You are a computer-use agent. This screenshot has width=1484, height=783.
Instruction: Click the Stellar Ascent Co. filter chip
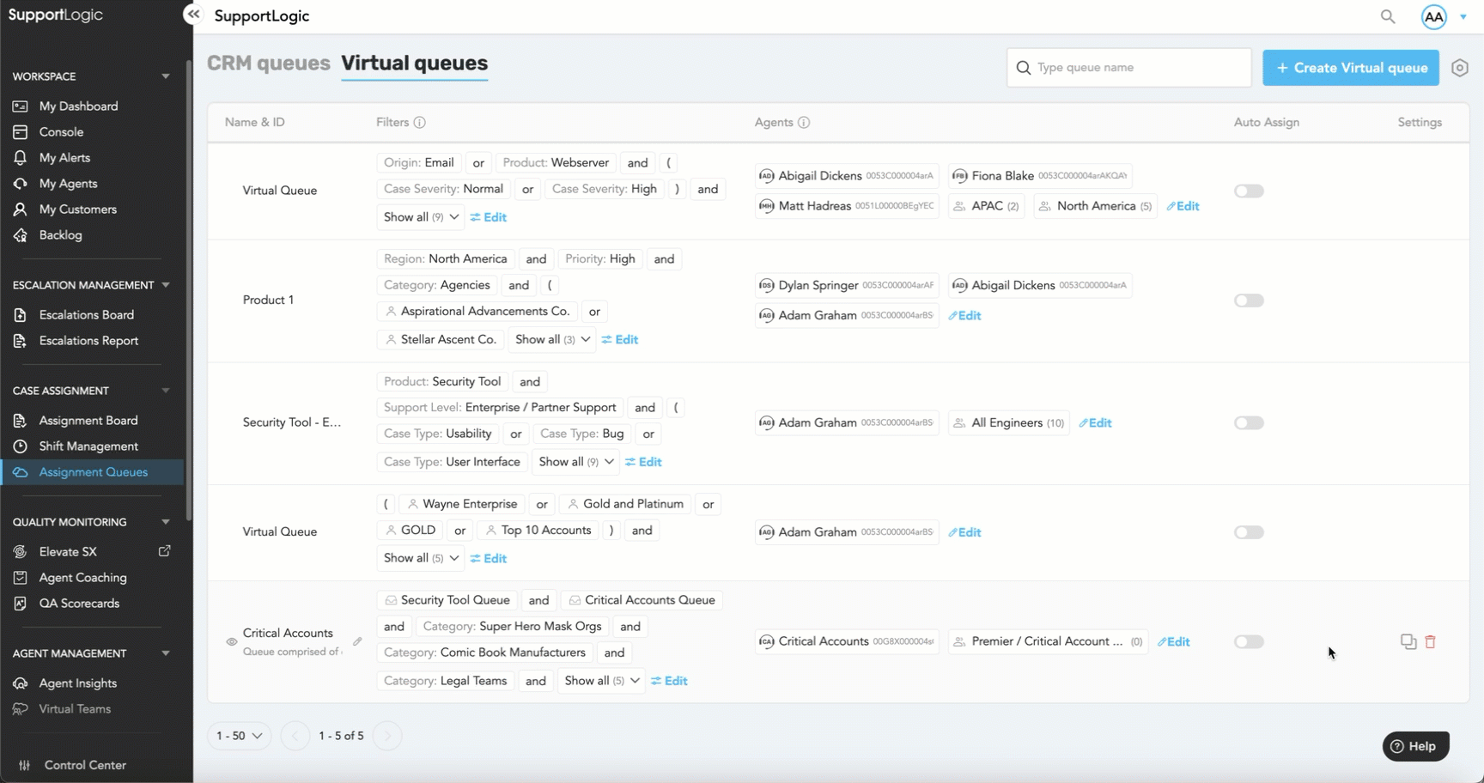point(441,340)
